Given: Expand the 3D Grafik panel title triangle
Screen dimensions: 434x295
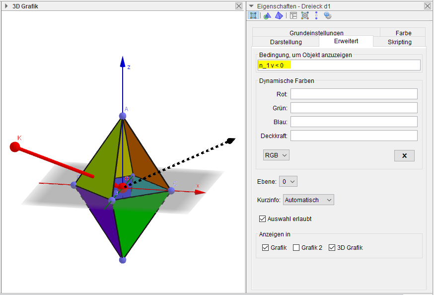Looking at the screenshot, I should click(6, 6).
